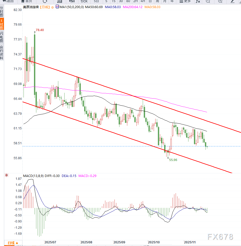
Task: Open the 更多 more options menu
Action: (185, 1)
